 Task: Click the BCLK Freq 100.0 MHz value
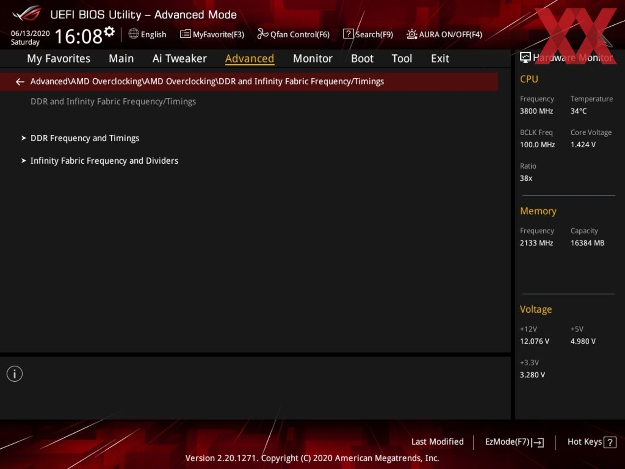537,144
